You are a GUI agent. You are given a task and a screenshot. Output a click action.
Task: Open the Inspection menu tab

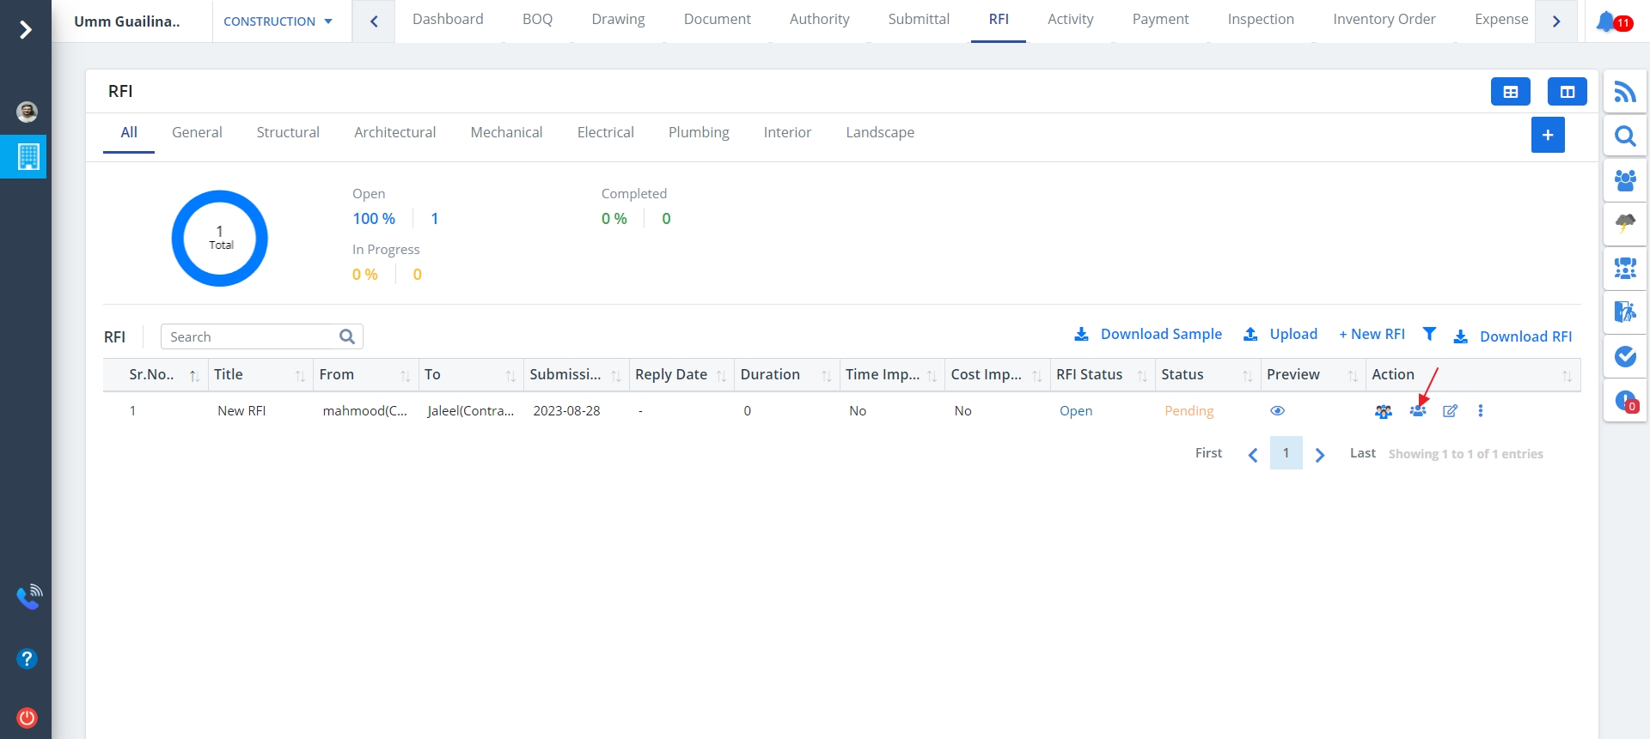tap(1260, 19)
